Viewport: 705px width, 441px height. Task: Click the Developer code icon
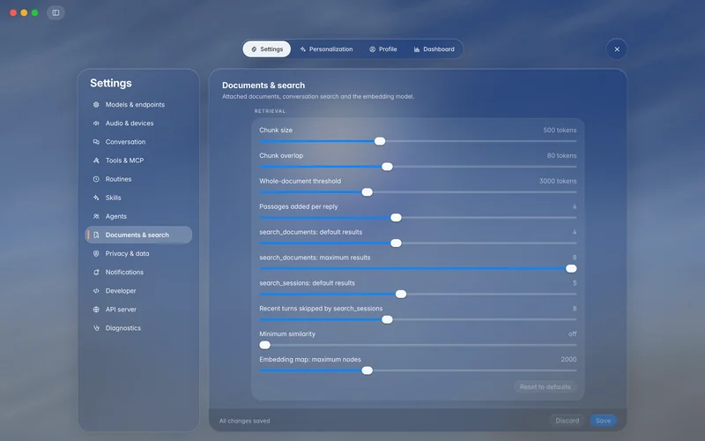[x=96, y=291]
